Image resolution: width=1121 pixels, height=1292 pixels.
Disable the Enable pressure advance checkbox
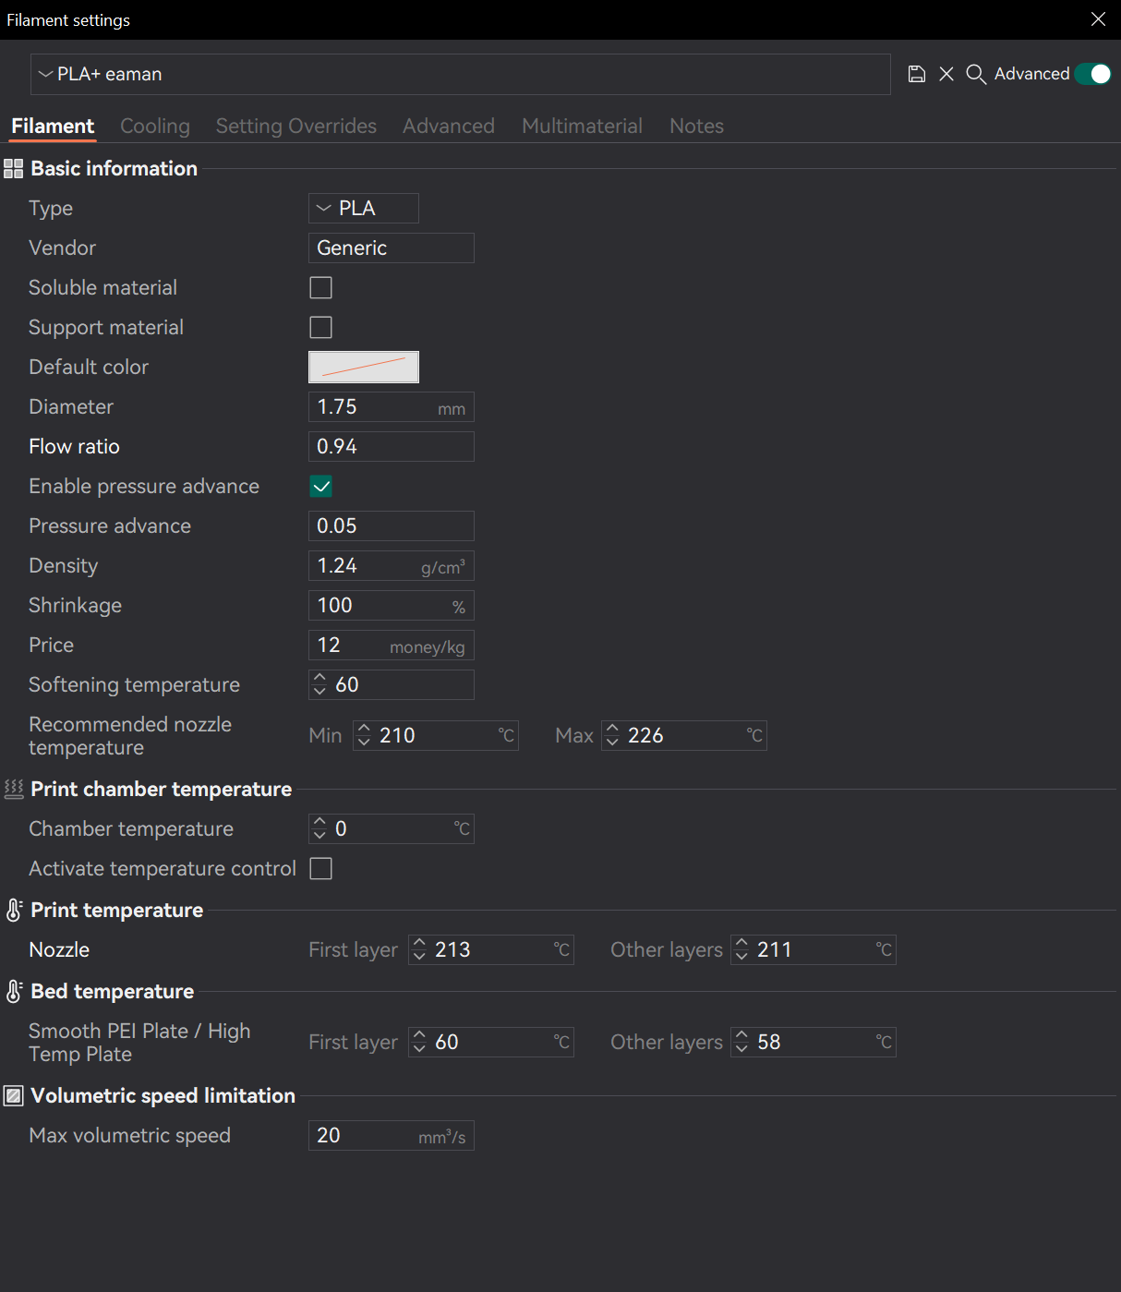pyautogui.click(x=320, y=487)
